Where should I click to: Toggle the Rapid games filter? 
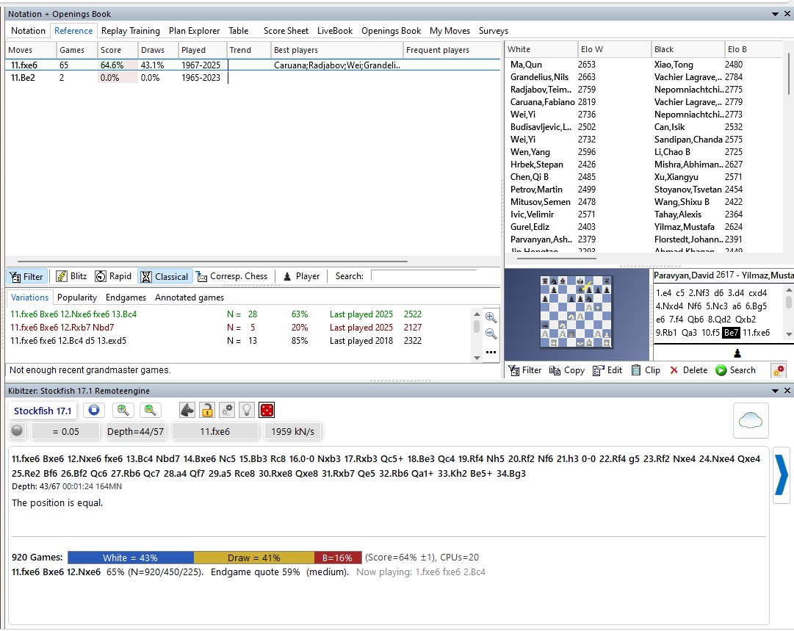[113, 276]
